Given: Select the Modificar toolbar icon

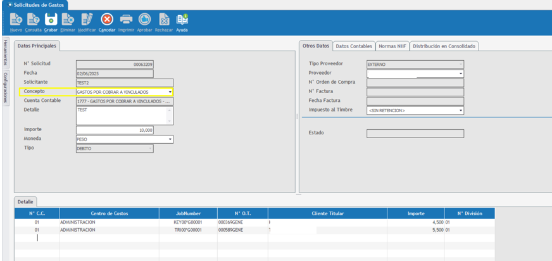Looking at the screenshot, I should 87,20.
